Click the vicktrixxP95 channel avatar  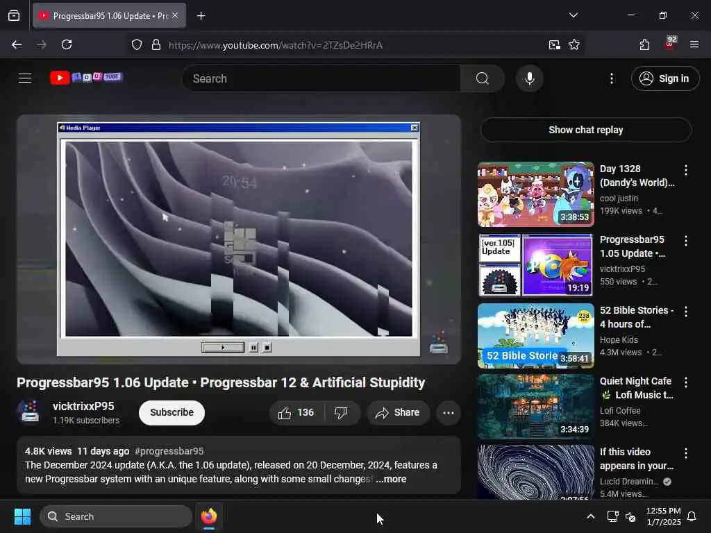click(x=30, y=412)
